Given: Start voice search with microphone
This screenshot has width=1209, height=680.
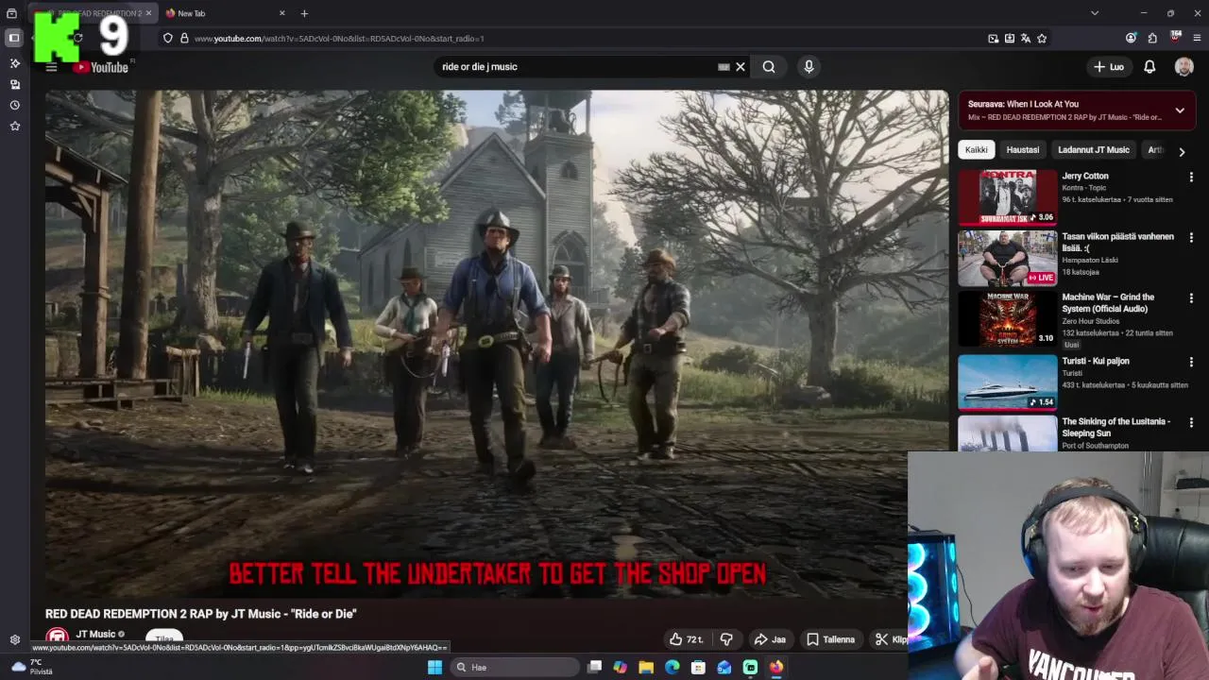Looking at the screenshot, I should coord(809,67).
